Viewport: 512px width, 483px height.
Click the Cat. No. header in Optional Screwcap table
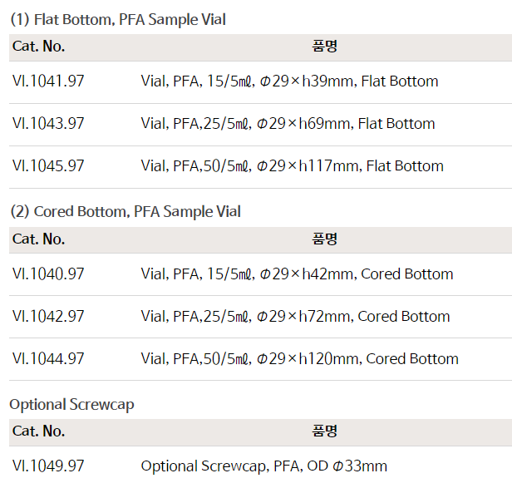pyautogui.click(x=38, y=431)
